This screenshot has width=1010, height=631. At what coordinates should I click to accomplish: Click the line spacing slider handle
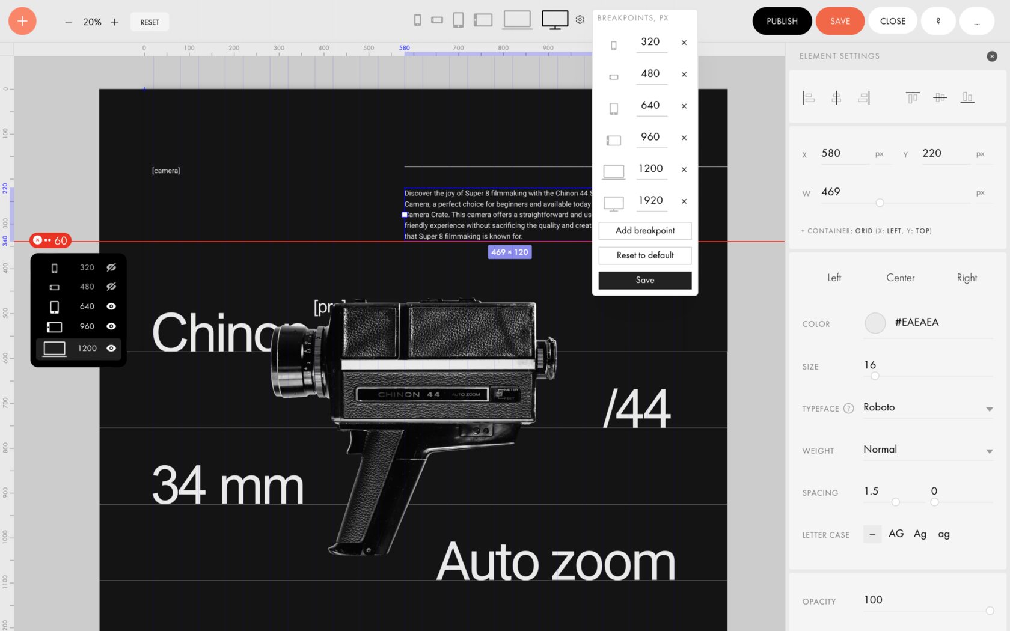[896, 502]
